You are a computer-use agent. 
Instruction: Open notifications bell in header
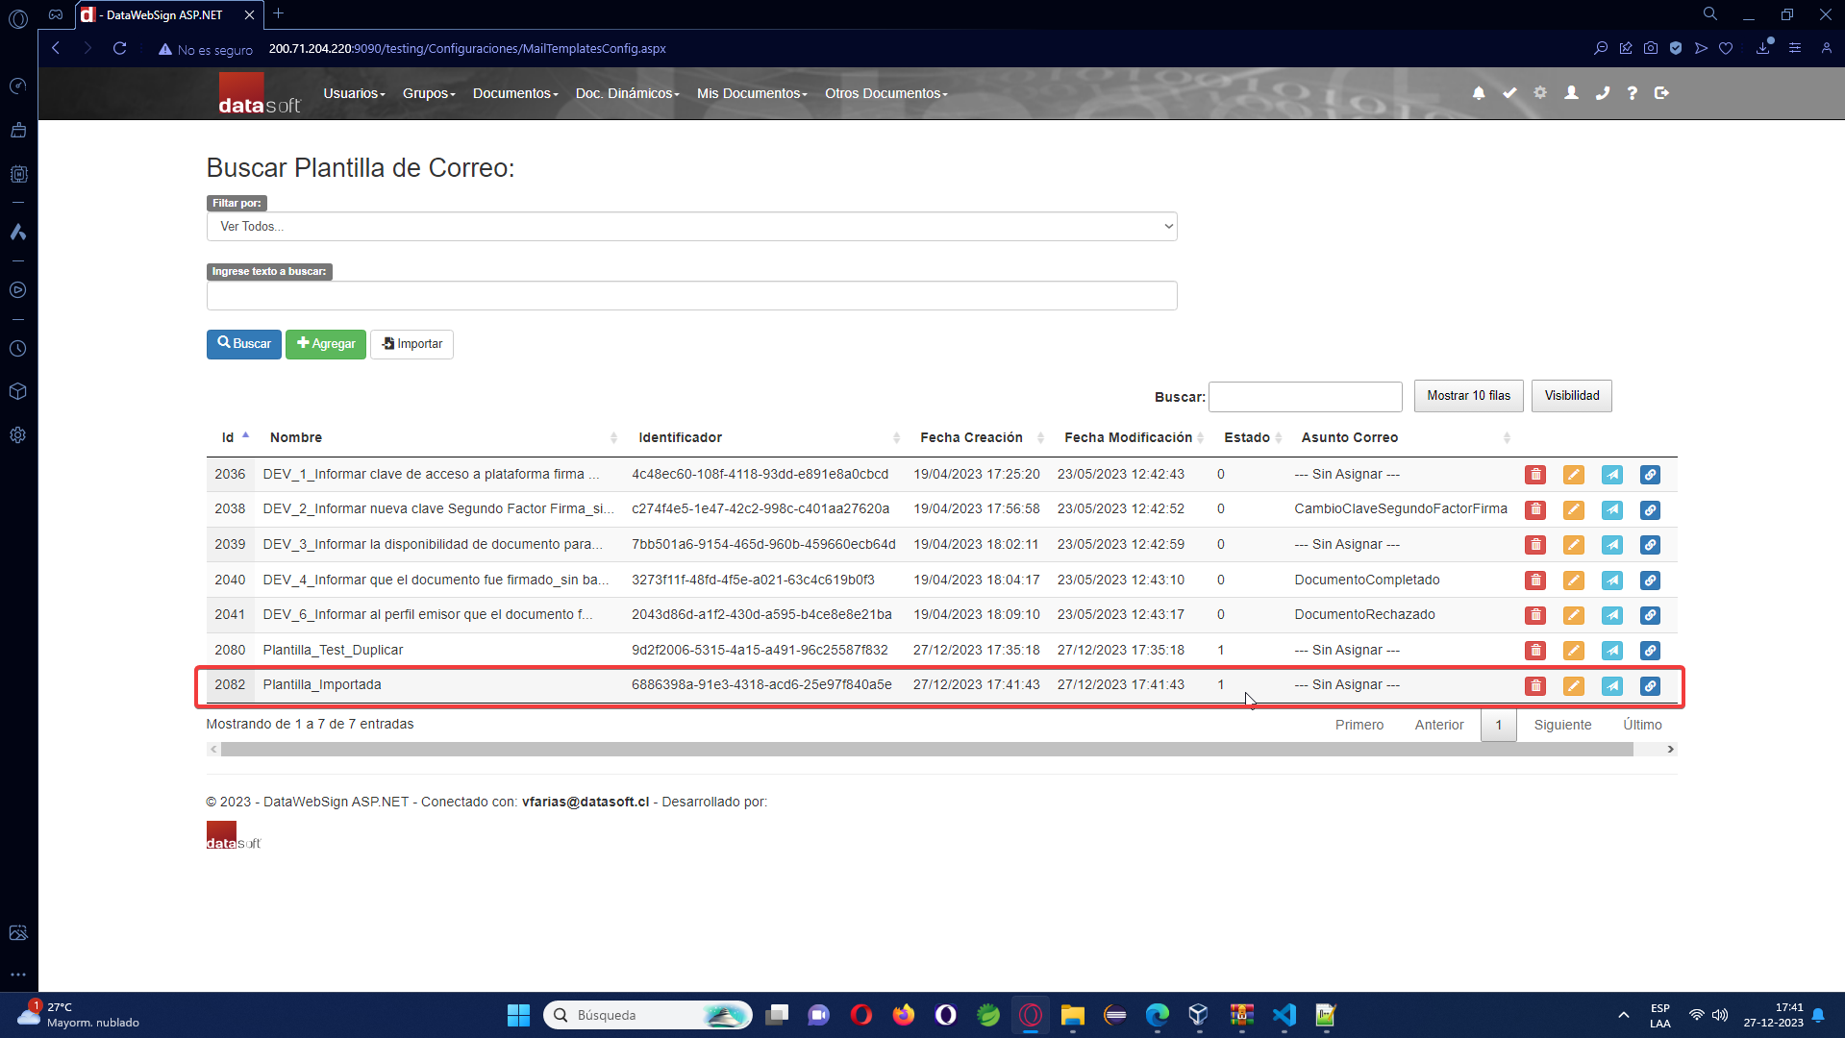coord(1479,93)
